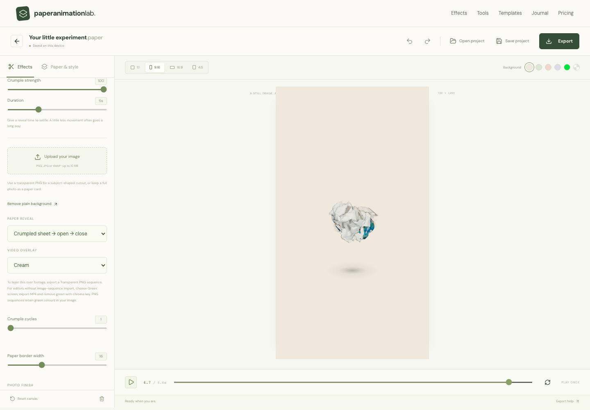Choose the cream background swatch
Viewport: 590px width, 410px height.
point(529,67)
